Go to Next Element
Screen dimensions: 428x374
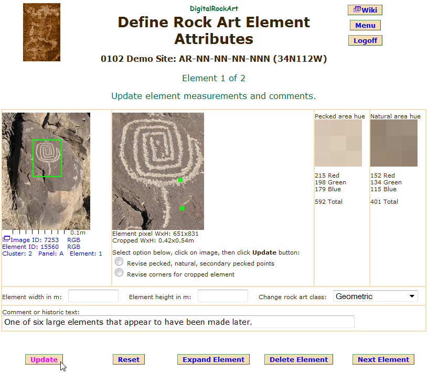[383, 359]
